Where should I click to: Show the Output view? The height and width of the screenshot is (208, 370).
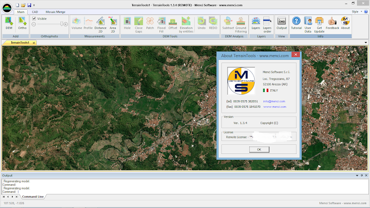281,23
